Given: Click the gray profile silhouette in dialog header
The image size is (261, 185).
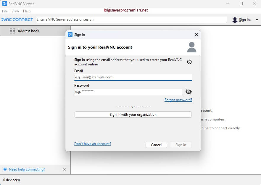Looking at the screenshot, I should pos(192,47).
